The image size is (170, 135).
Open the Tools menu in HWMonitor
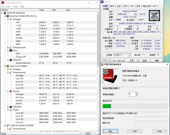point(15,6)
